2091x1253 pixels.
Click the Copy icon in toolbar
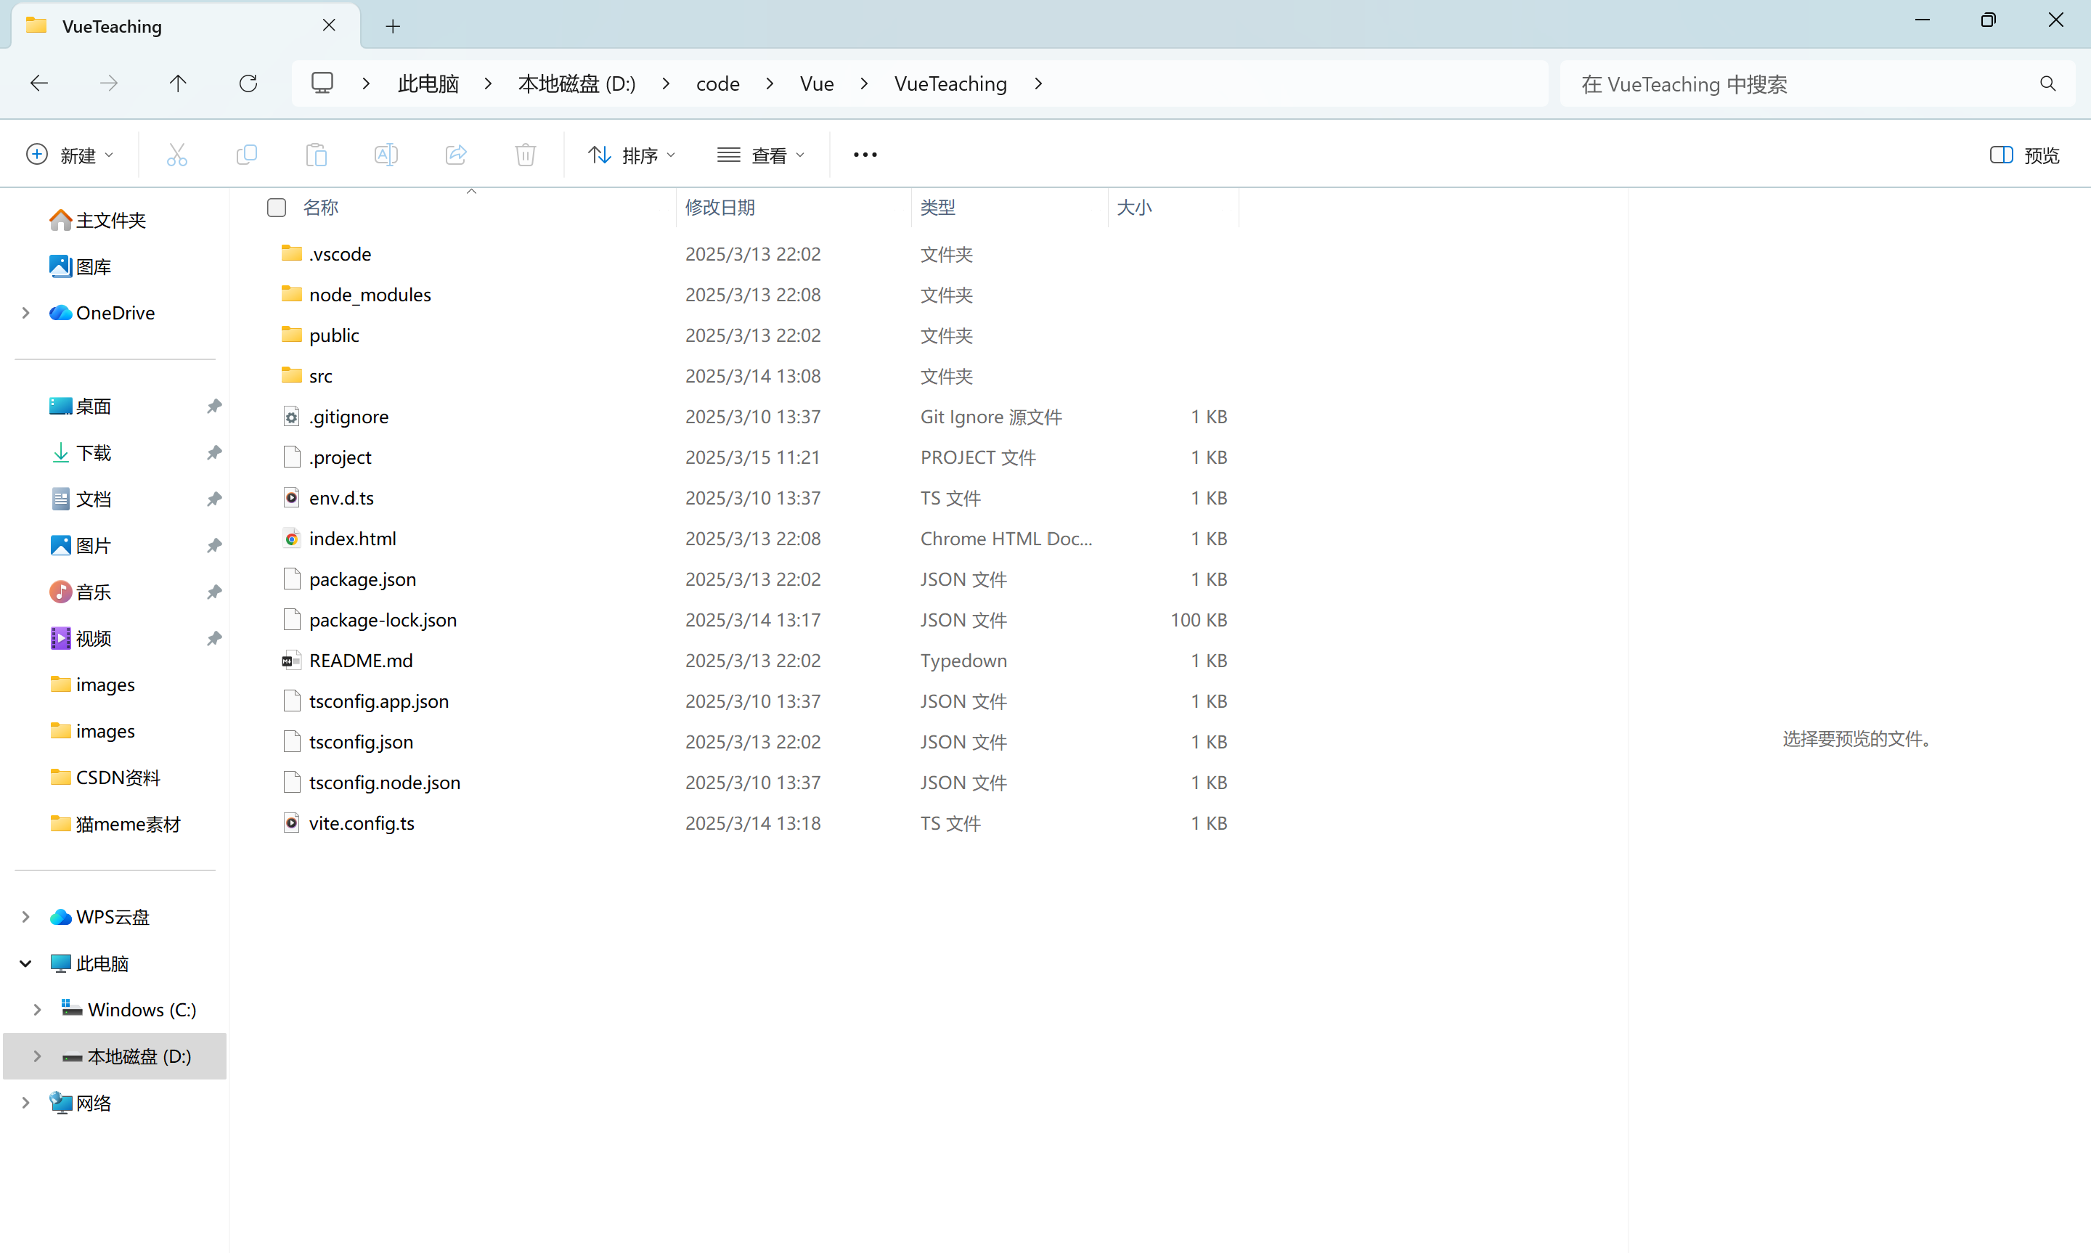tap(247, 155)
